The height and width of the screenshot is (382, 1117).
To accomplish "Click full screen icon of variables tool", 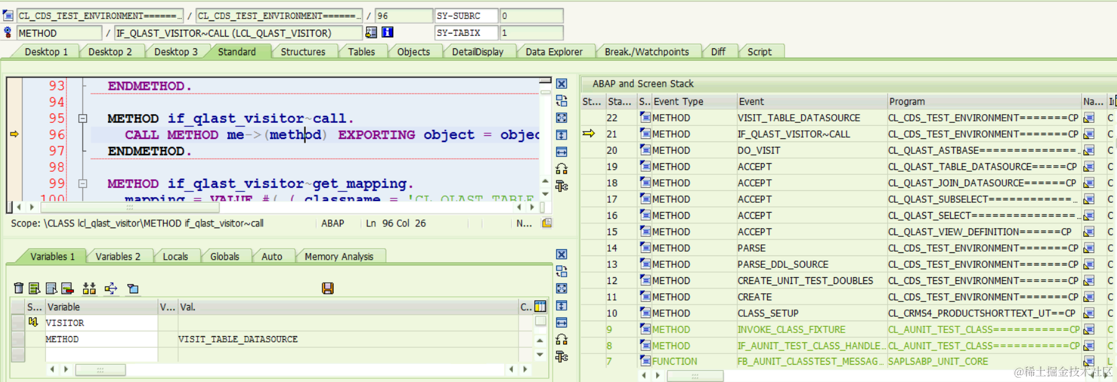I will (561, 288).
